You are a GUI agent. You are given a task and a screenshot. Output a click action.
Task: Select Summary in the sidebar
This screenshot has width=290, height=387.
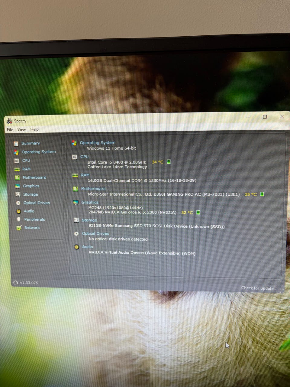[x=31, y=143]
